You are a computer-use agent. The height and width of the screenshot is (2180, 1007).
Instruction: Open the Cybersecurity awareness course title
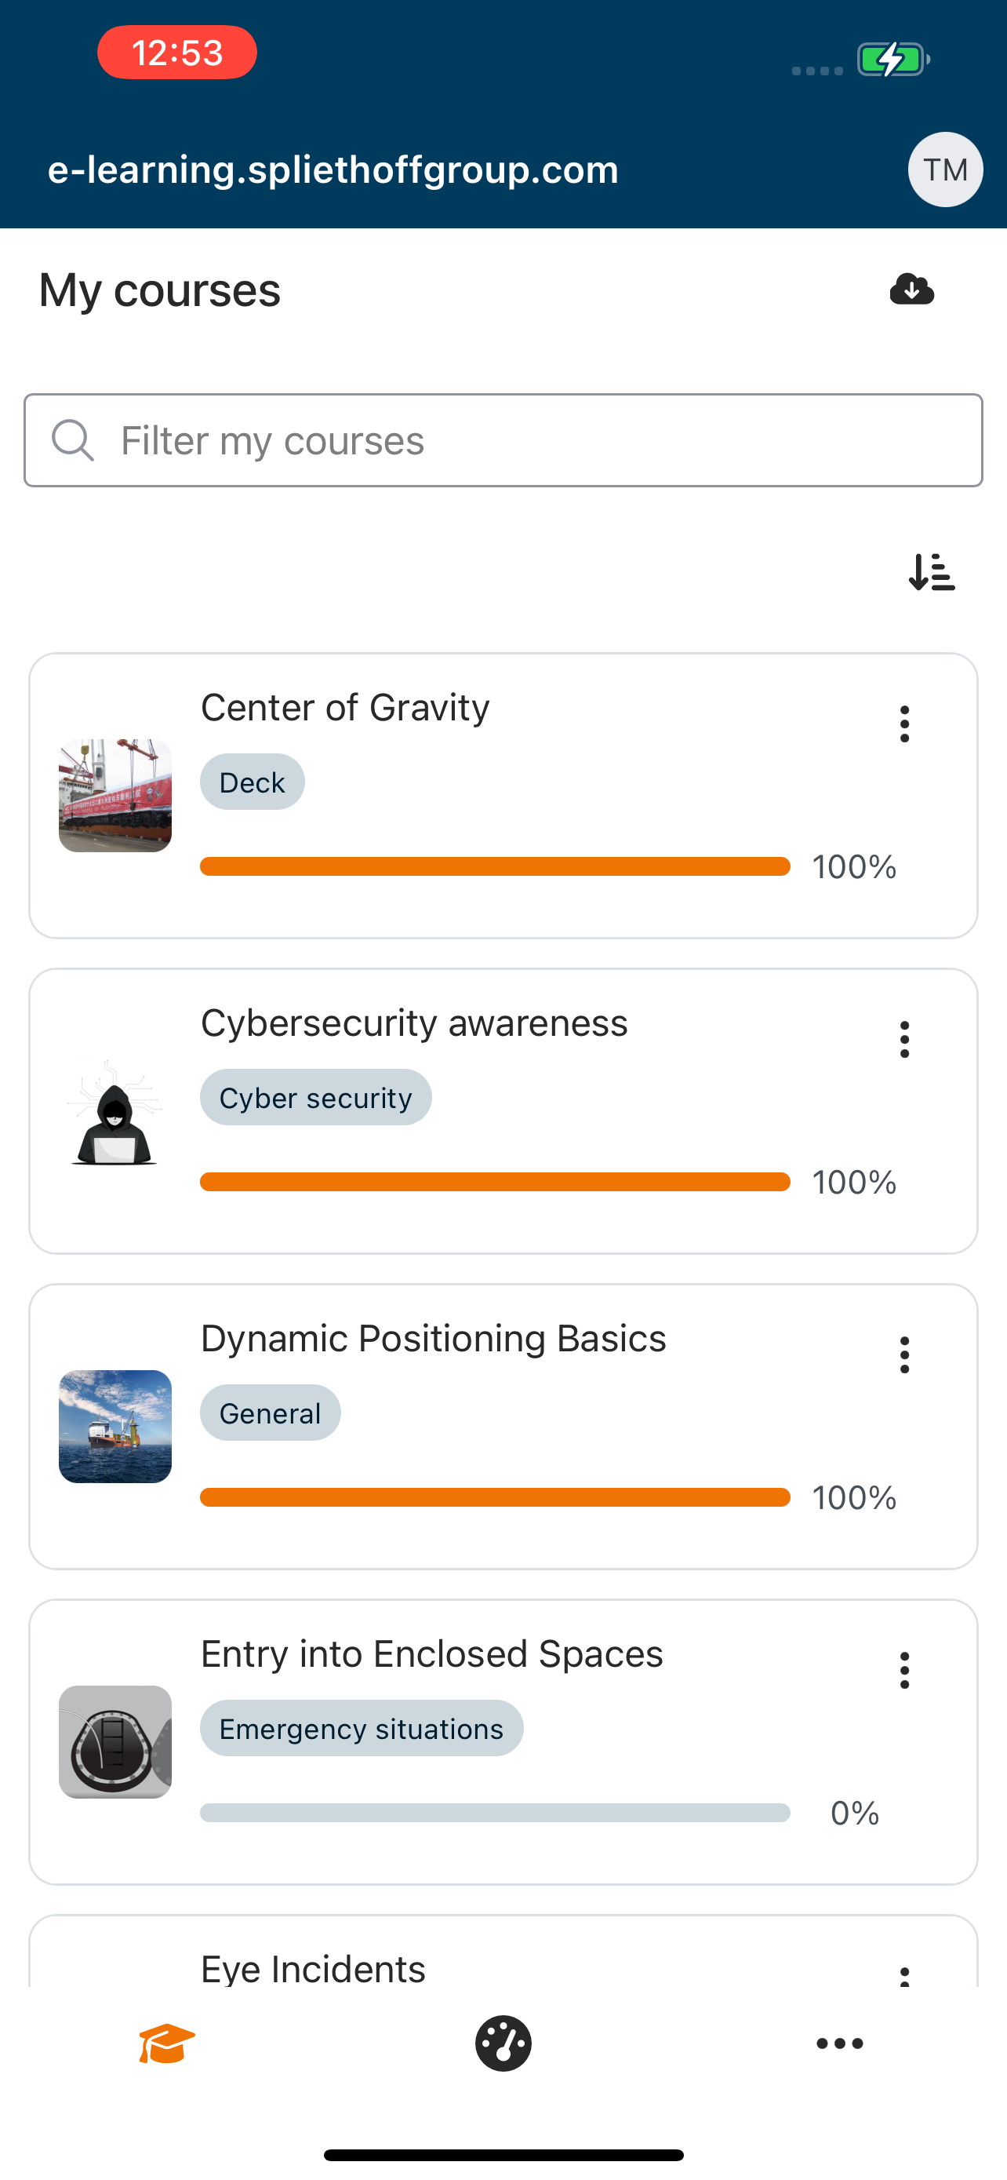click(x=413, y=1023)
